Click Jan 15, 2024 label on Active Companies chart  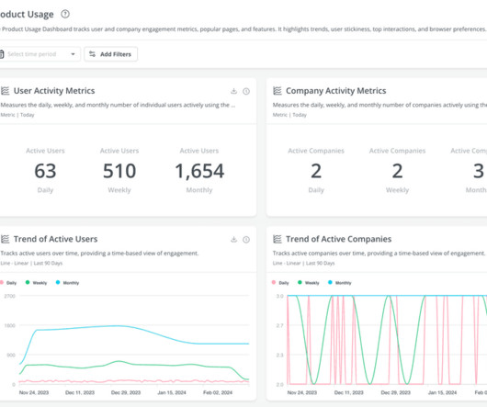tap(442, 392)
